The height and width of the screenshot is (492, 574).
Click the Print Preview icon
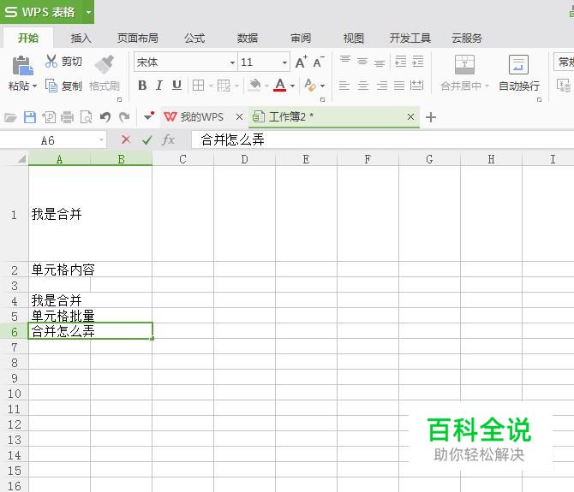tap(86, 117)
